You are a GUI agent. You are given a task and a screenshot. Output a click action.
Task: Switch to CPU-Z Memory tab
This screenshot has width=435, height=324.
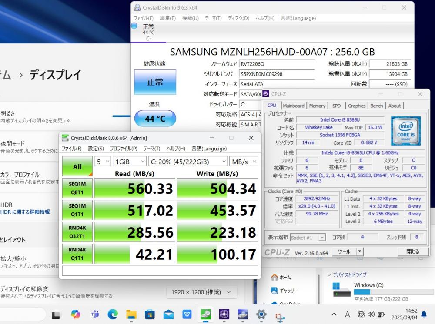point(317,106)
